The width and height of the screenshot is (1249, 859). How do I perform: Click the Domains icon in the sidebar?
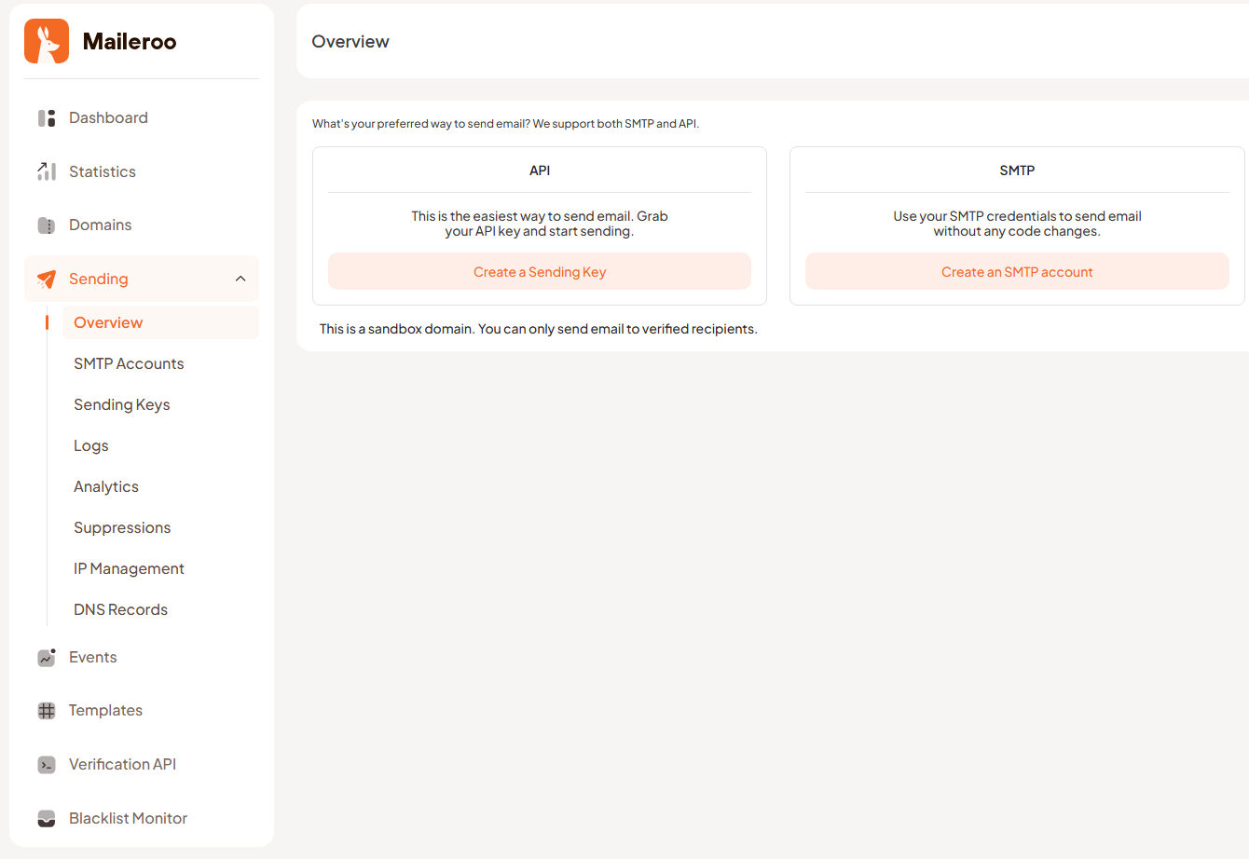click(46, 225)
